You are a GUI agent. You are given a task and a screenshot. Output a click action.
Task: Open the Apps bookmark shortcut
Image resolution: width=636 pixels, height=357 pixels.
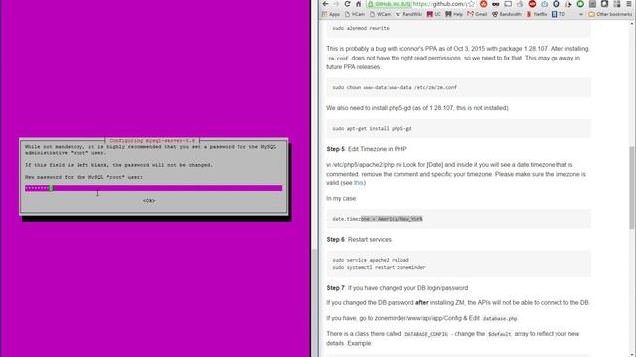coord(331,14)
